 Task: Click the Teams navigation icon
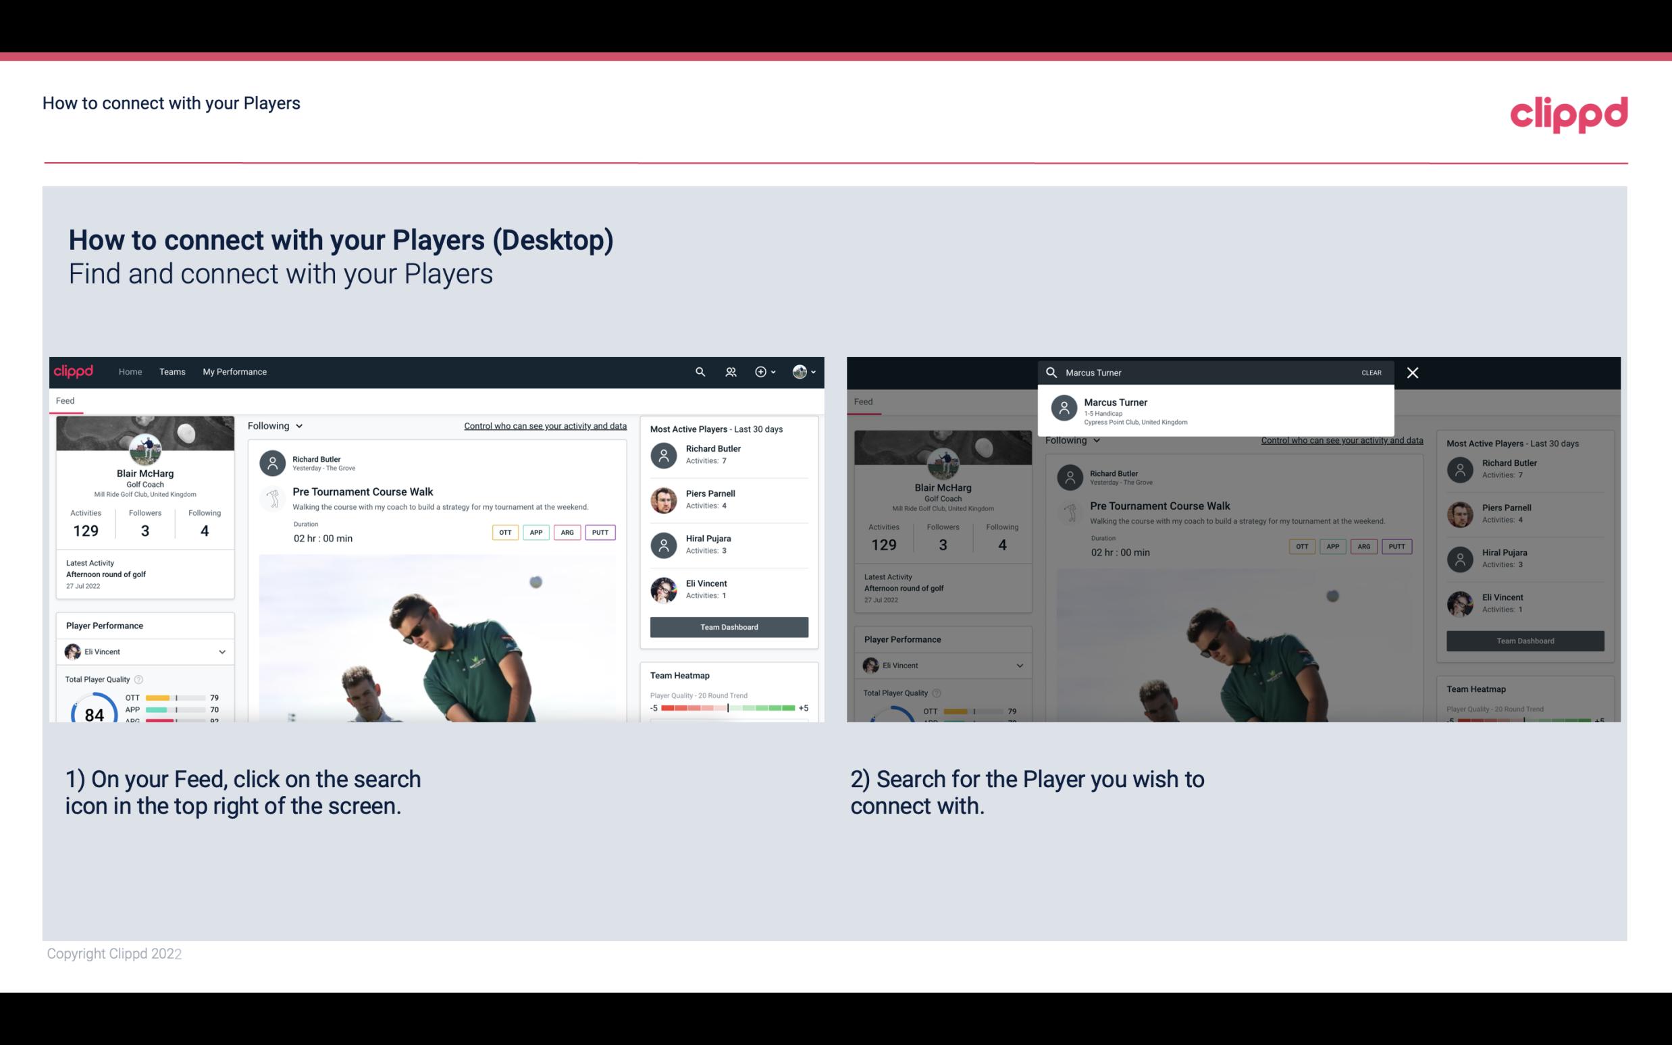coord(171,371)
